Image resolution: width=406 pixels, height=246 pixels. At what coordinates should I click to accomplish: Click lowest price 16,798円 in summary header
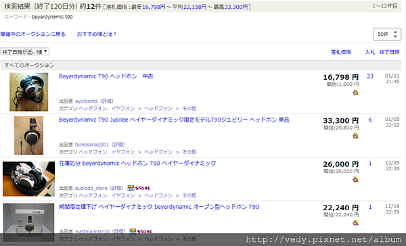coord(154,7)
